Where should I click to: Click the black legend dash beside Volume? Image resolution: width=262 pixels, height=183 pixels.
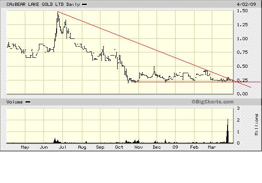pos(28,102)
